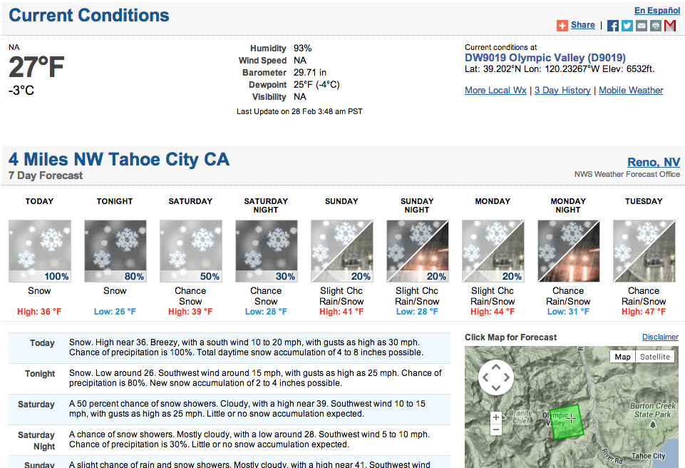Open the En Español link
685x468 pixels.
(657, 11)
